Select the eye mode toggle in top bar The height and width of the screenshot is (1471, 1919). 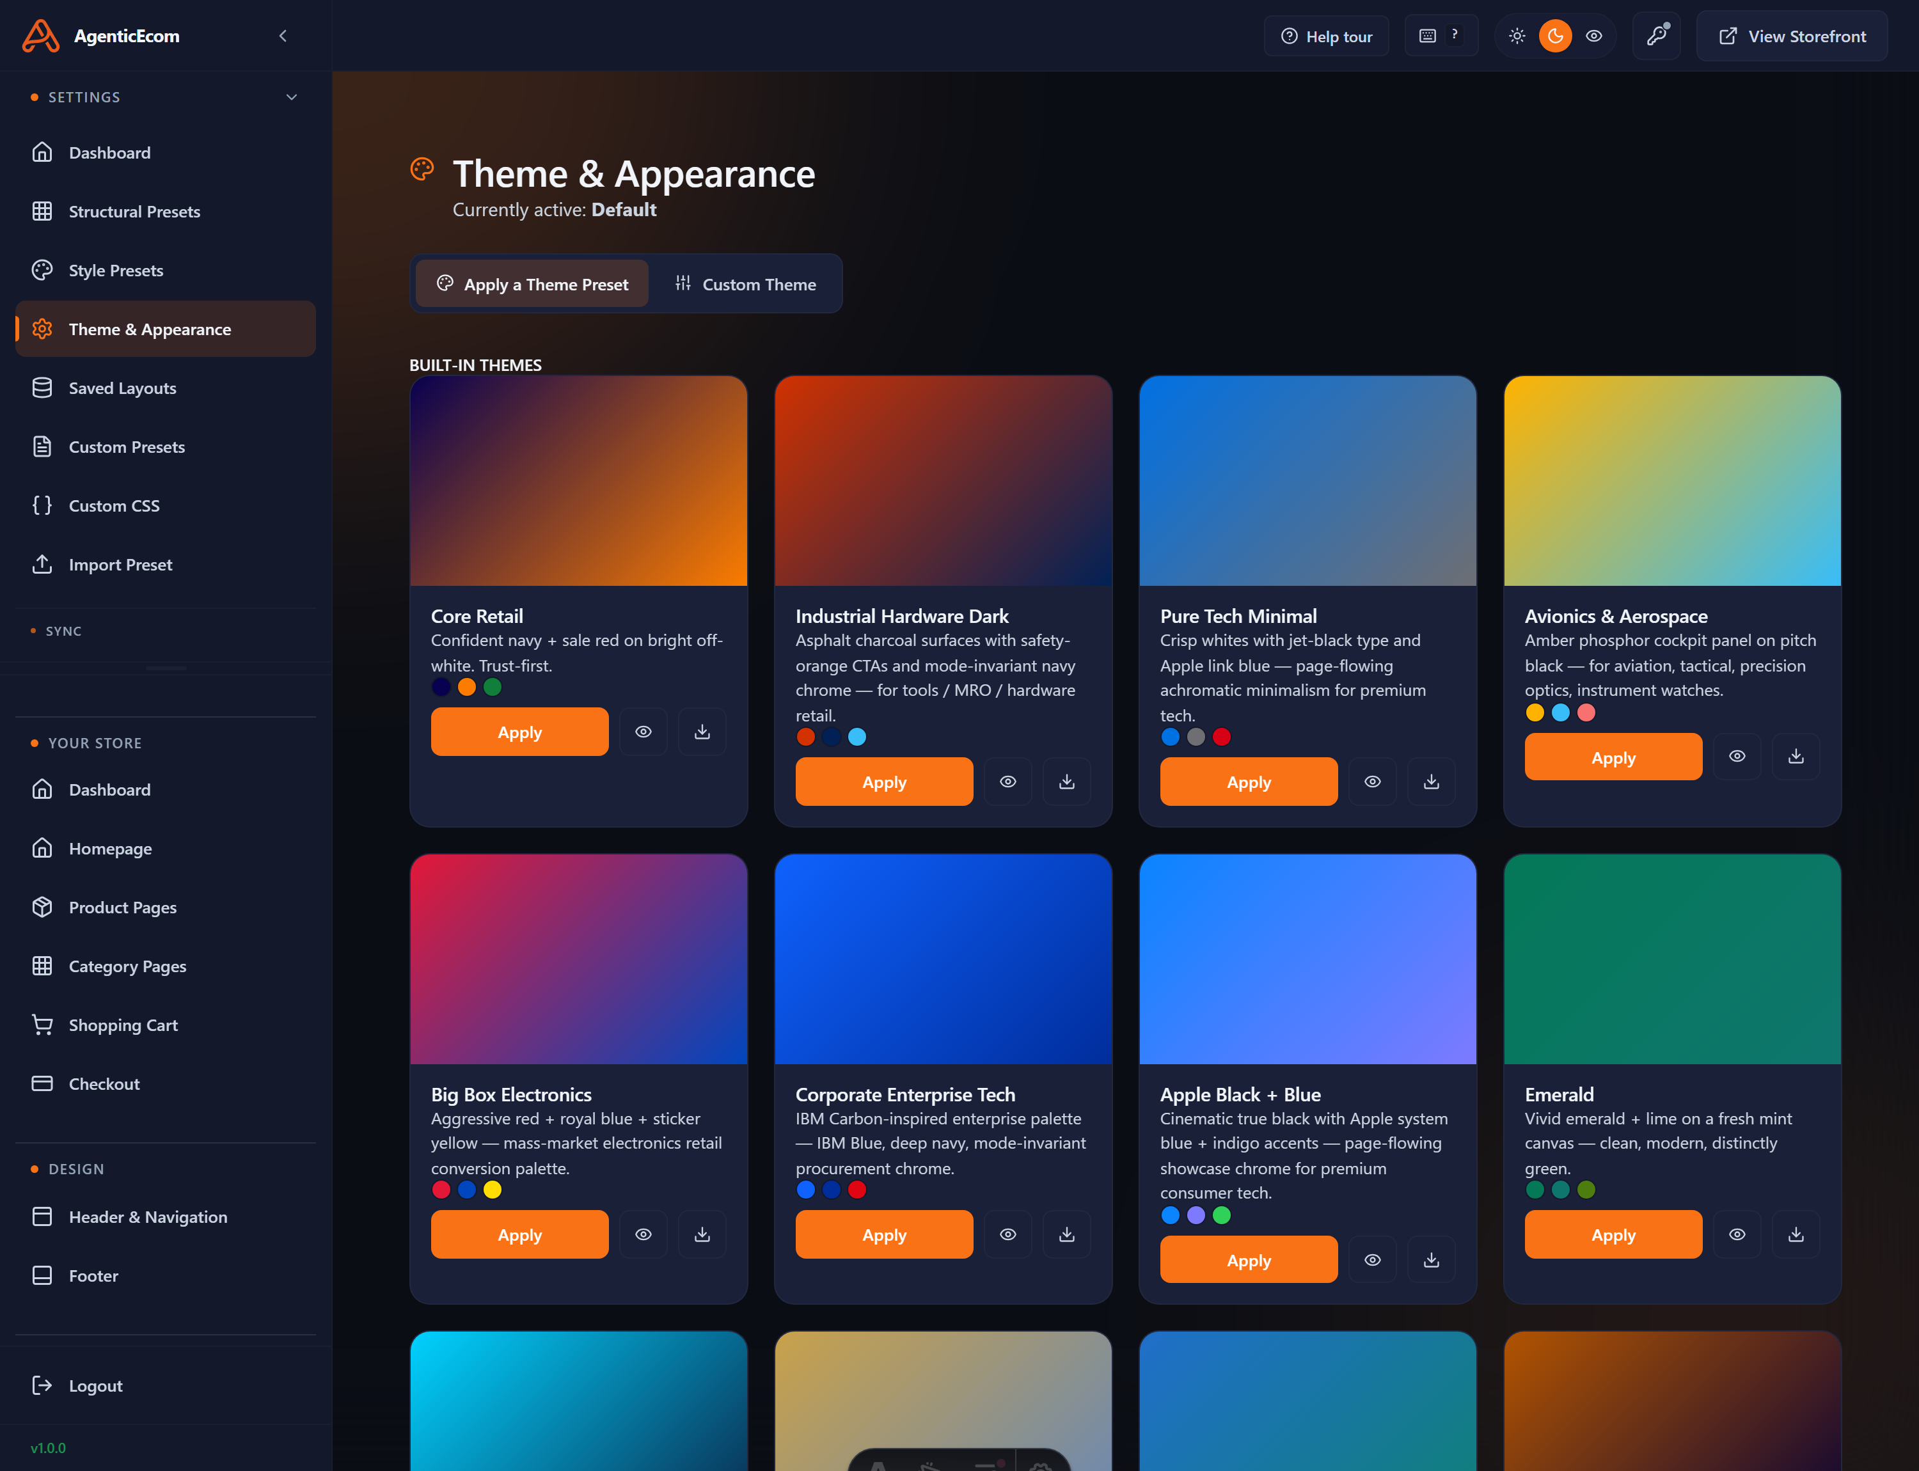coord(1594,36)
